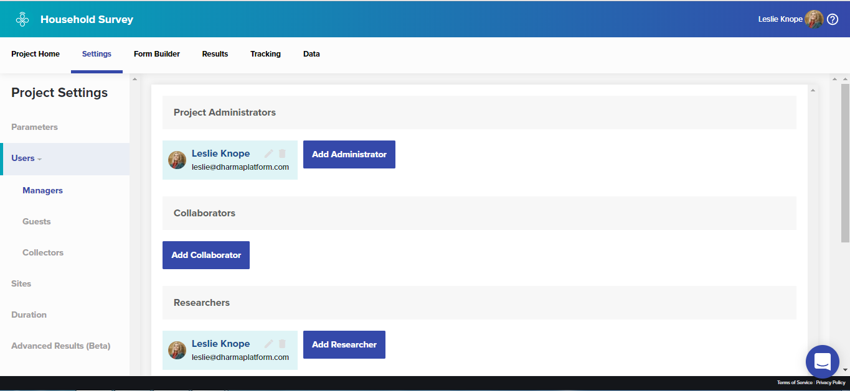Screen dimensions: 850x391
Task: Click Leslie Knope name in Researchers
Action: point(220,344)
